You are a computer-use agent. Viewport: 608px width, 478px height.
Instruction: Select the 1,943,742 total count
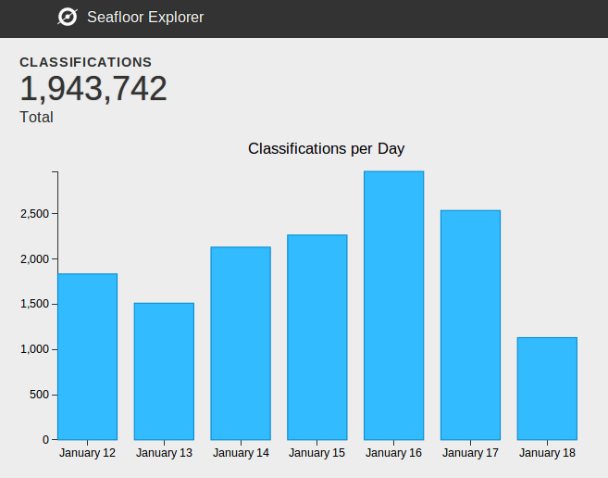(x=93, y=89)
